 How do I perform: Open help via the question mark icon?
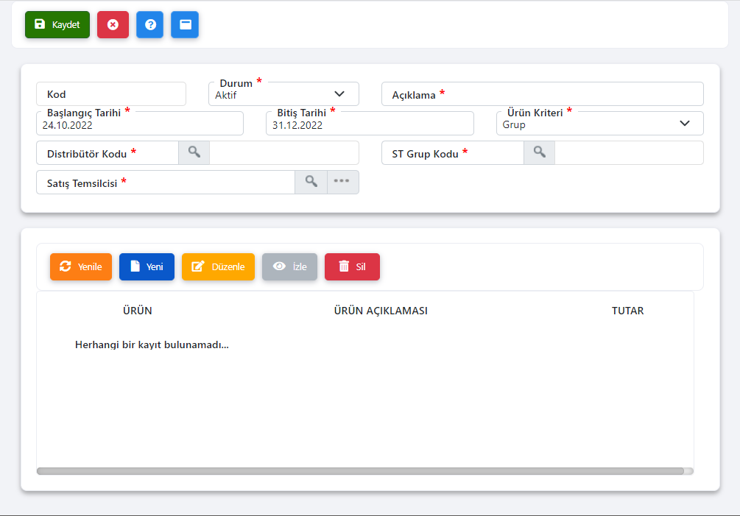coord(149,24)
